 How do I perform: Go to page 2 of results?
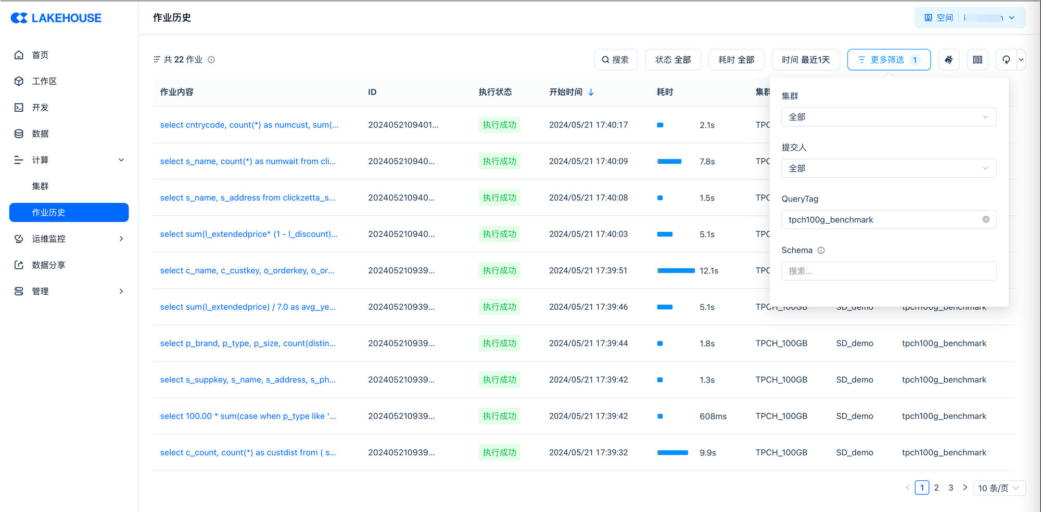tap(936, 488)
